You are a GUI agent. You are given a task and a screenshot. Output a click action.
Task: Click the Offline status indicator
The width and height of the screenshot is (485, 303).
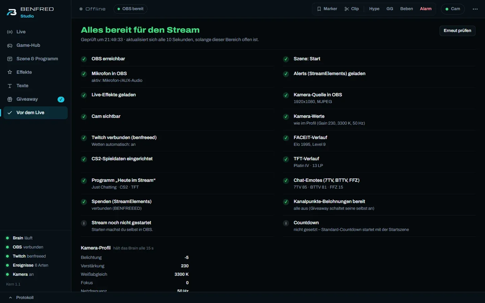coord(93,9)
